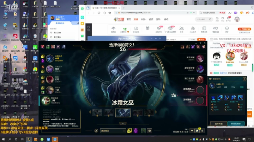254x142 pixels.
Task: Click the yellow star favorites icon in browser sidebar
Action: point(82,24)
